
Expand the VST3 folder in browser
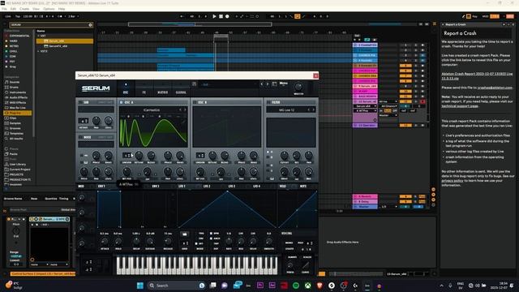(x=38, y=51)
